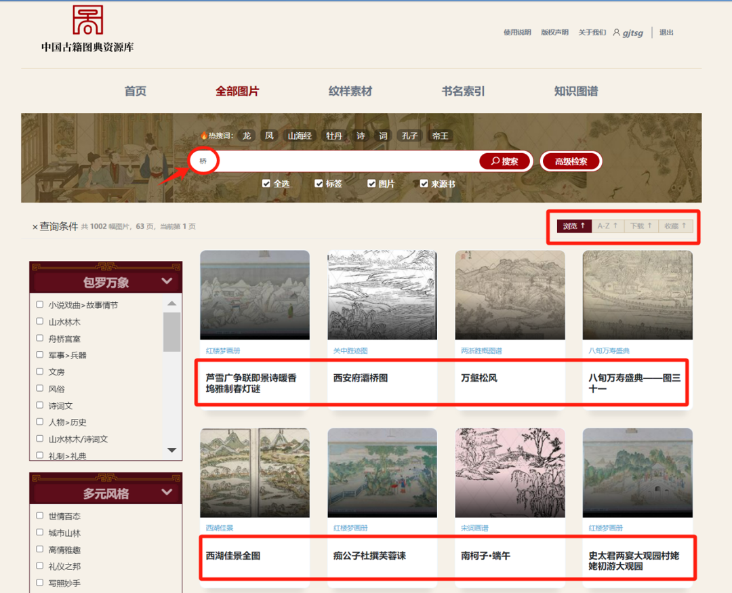
Task: Remove query conditions with the × icon
Action: [x=35, y=228]
